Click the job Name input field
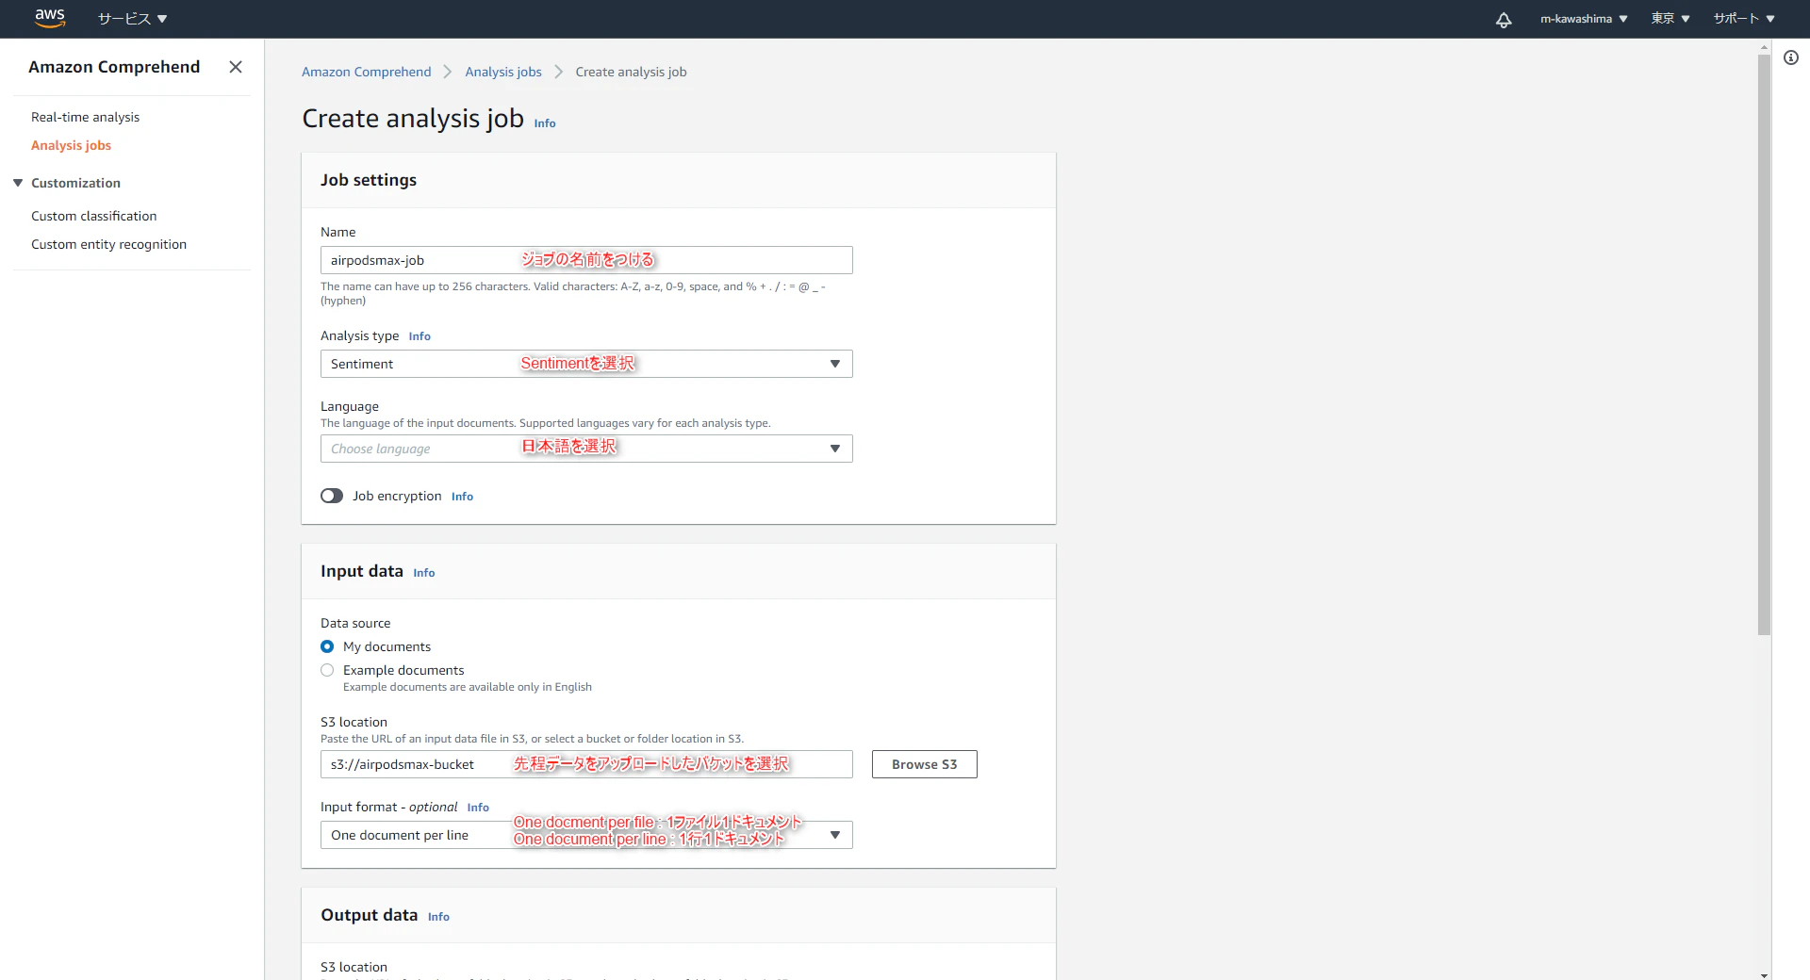 (x=586, y=260)
